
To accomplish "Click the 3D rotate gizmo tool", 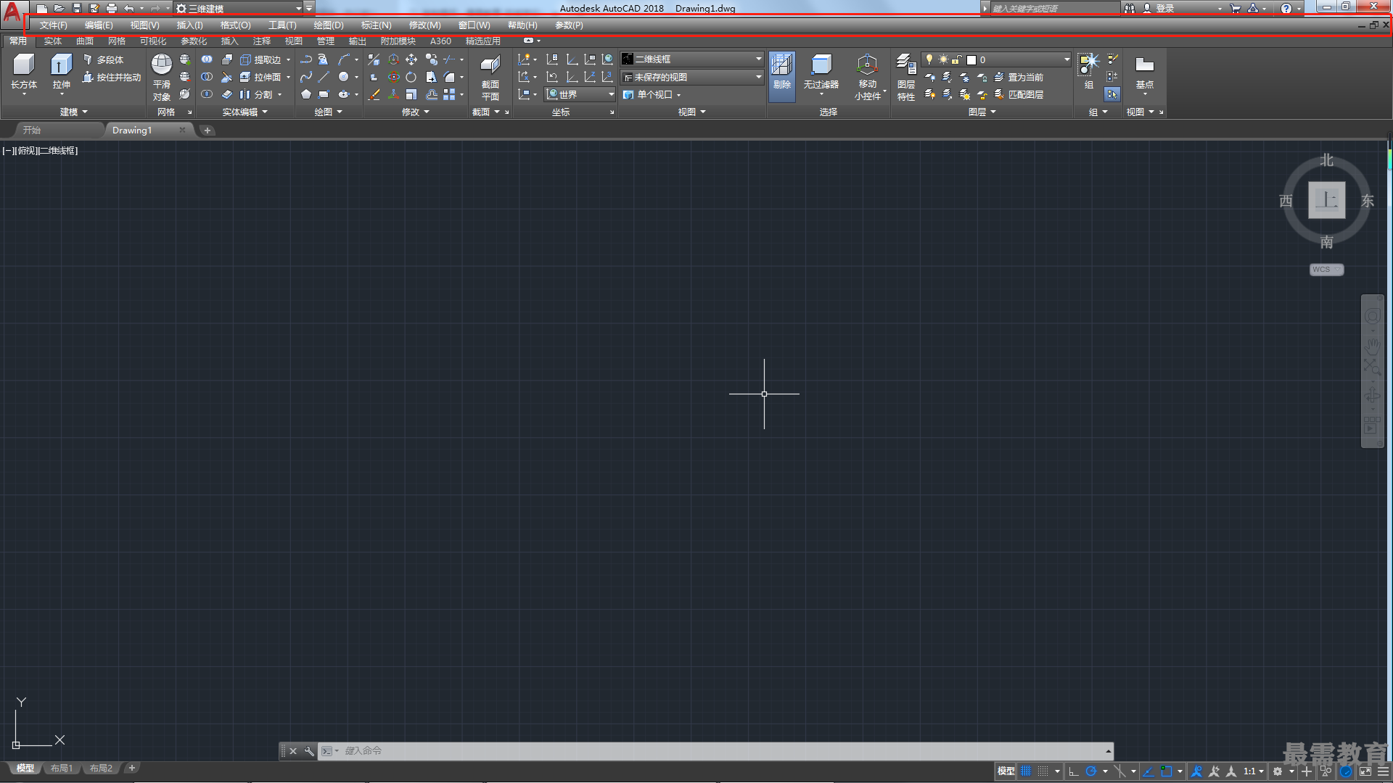I will pyautogui.click(x=393, y=77).
